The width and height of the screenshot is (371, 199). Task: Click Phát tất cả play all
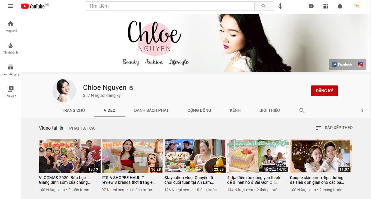point(82,128)
